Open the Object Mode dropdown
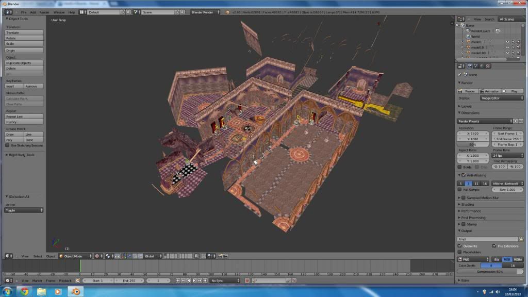 (x=75, y=256)
